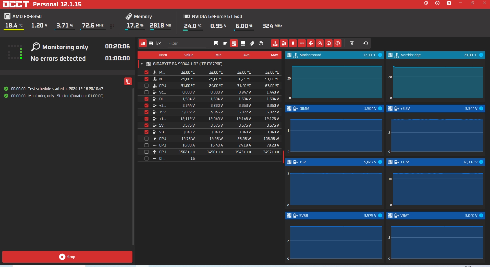490x267 pixels.
Task: Open the Motherboard graph info icon
Action: pos(380,55)
